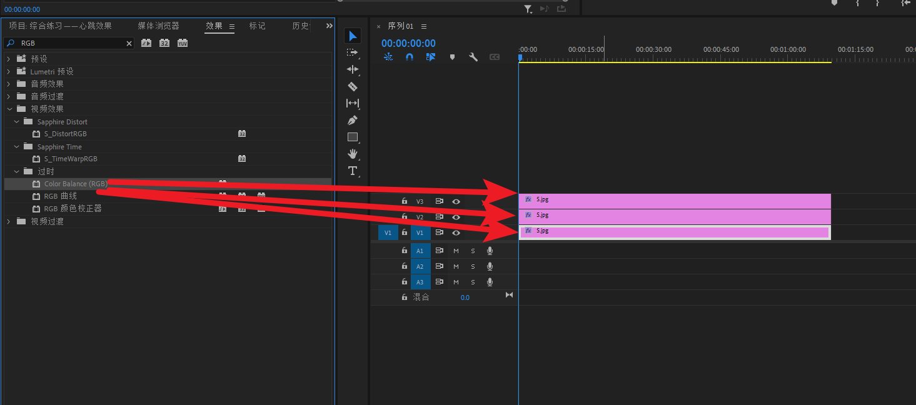Image resolution: width=916 pixels, height=405 pixels.
Task: Select the Rectangle tool
Action: (x=353, y=137)
